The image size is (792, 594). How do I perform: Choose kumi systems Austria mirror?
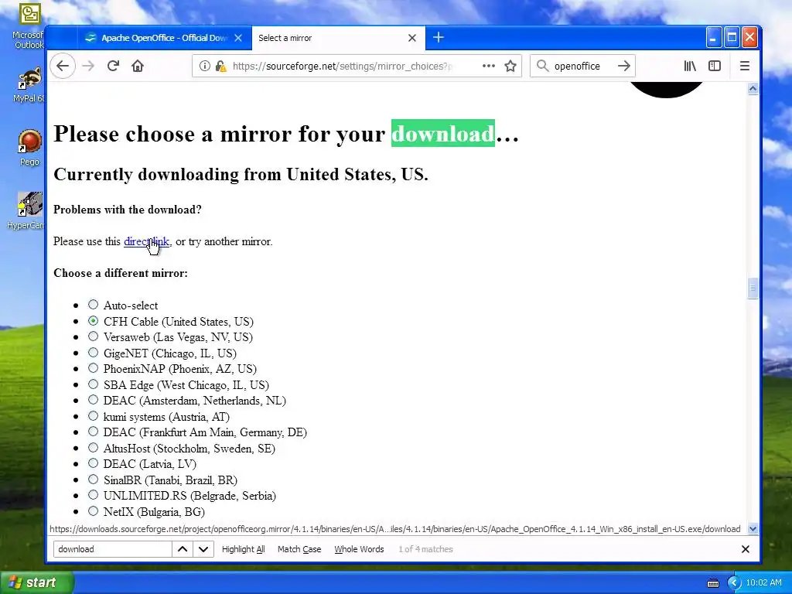93,416
